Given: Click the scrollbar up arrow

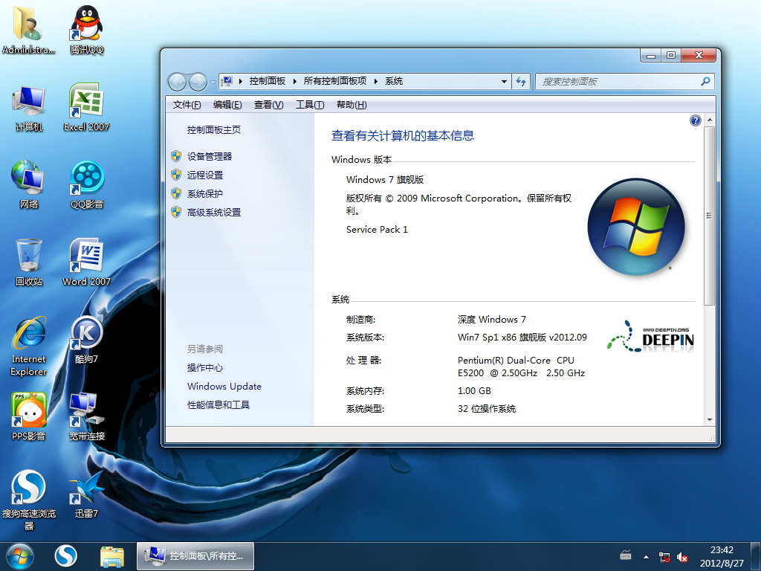Looking at the screenshot, I should point(710,120).
